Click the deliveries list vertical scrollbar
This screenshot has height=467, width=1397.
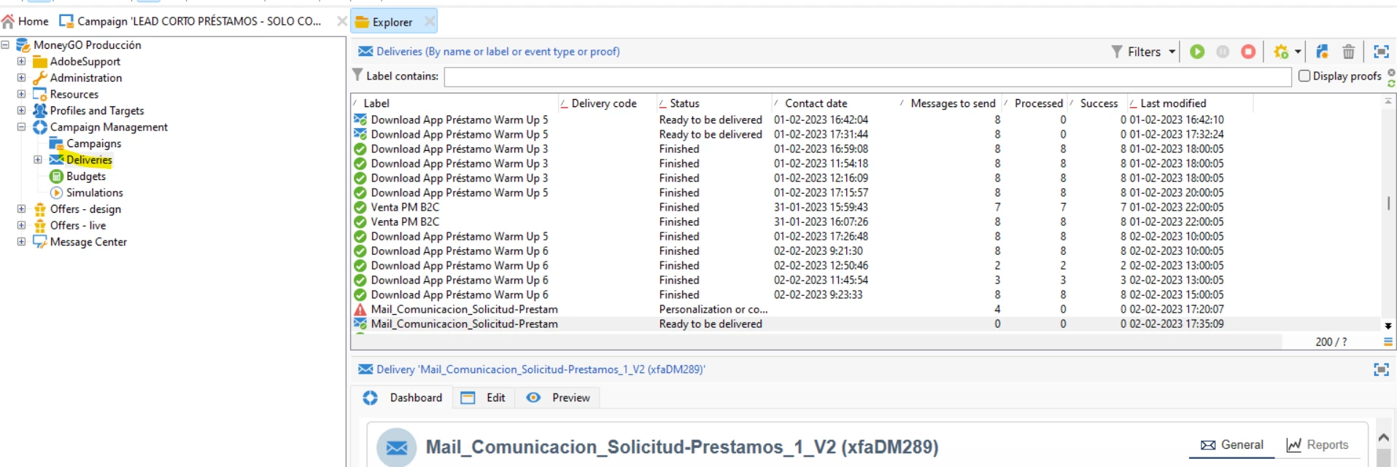[x=1388, y=204]
